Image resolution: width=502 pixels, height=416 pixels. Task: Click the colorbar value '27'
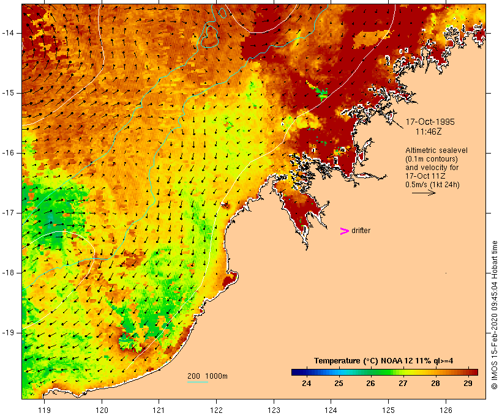403,383
